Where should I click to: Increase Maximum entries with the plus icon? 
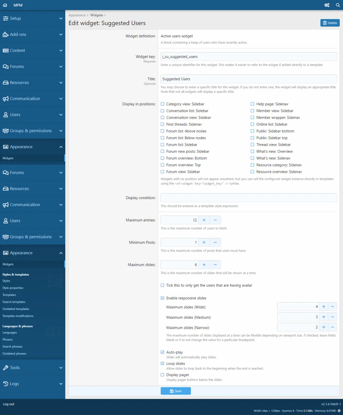204,220
